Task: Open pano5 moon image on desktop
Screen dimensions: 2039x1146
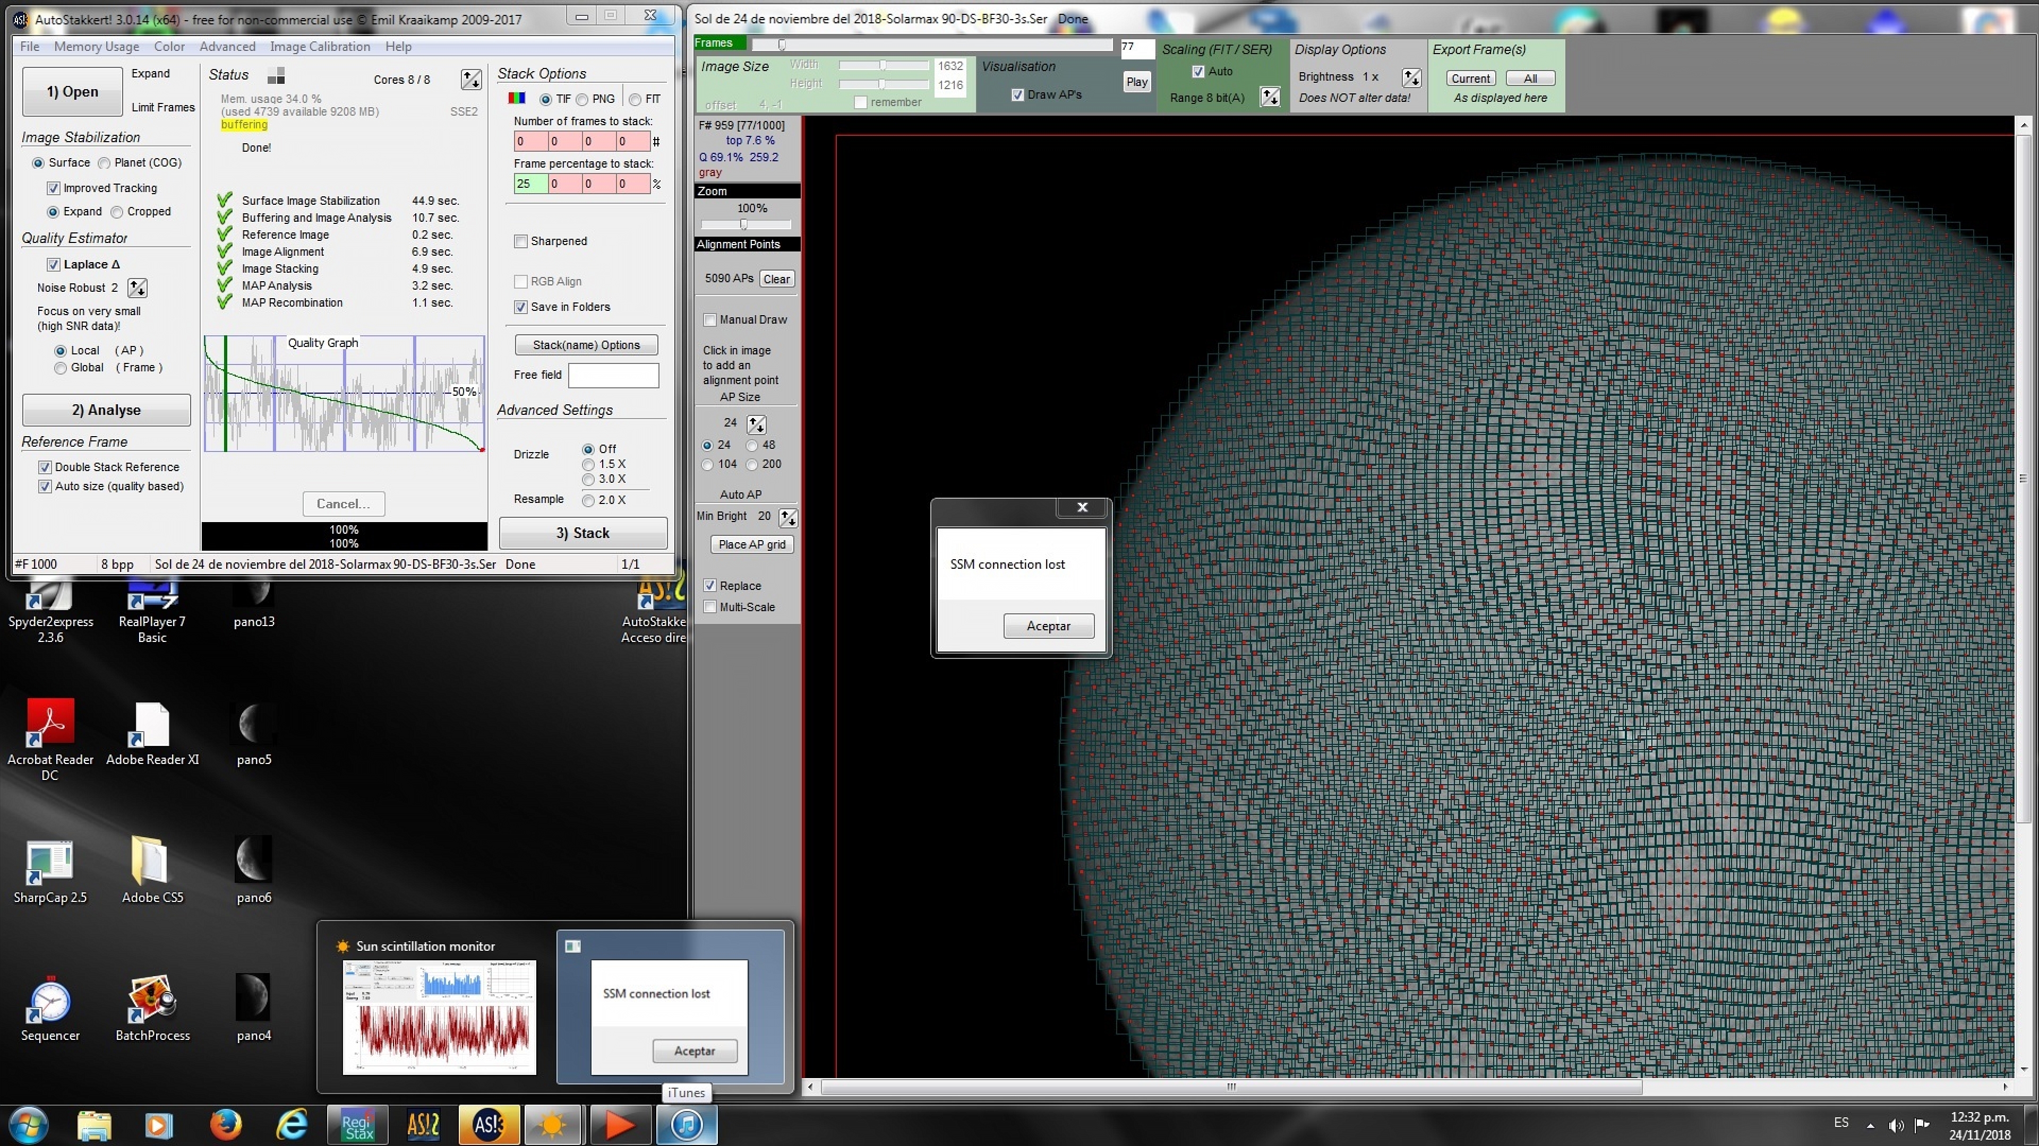Action: pyautogui.click(x=253, y=733)
